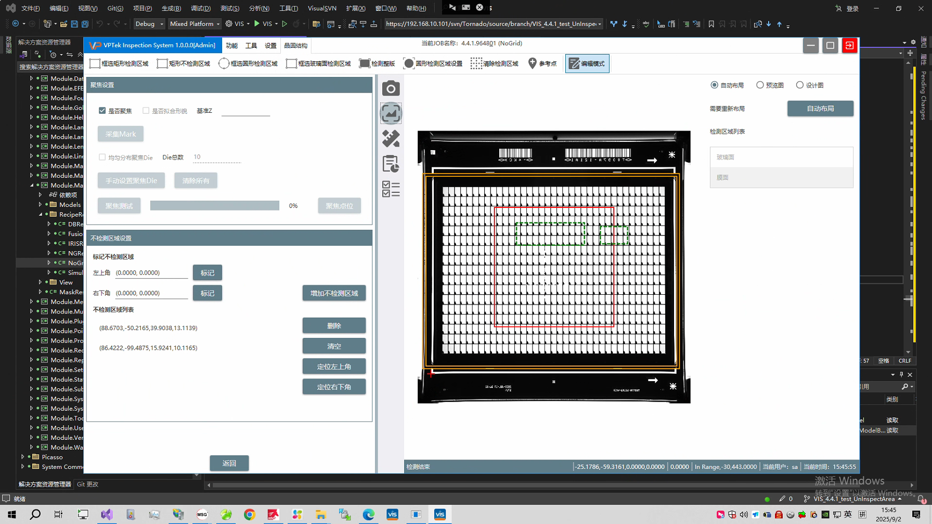Open the clipboard report icon
The height and width of the screenshot is (524, 932).
pyautogui.click(x=391, y=164)
